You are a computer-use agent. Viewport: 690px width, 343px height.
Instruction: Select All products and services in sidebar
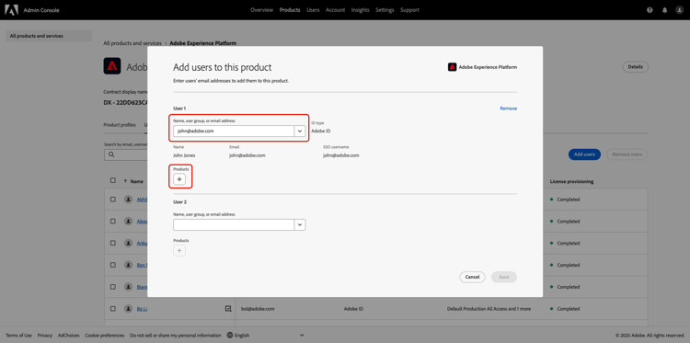coord(49,36)
